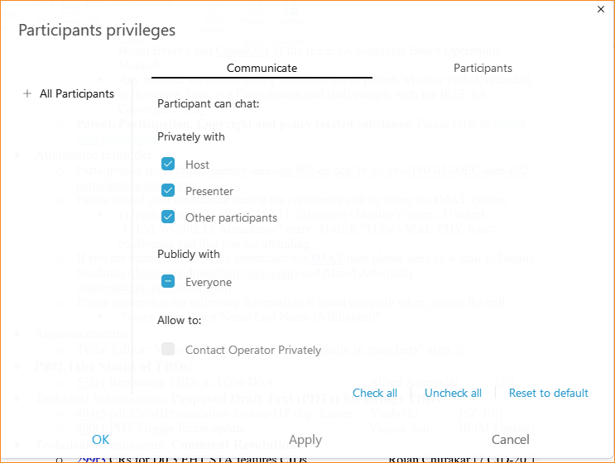Select All Participants tree entry
Image resolution: width=615 pixels, height=463 pixels.
77,93
